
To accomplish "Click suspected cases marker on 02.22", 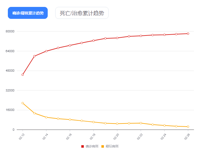I will coord(141,123).
